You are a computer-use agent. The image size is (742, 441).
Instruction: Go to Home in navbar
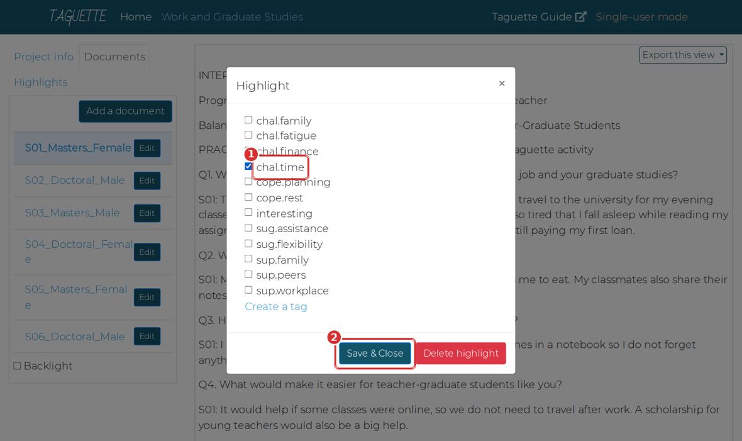(136, 16)
